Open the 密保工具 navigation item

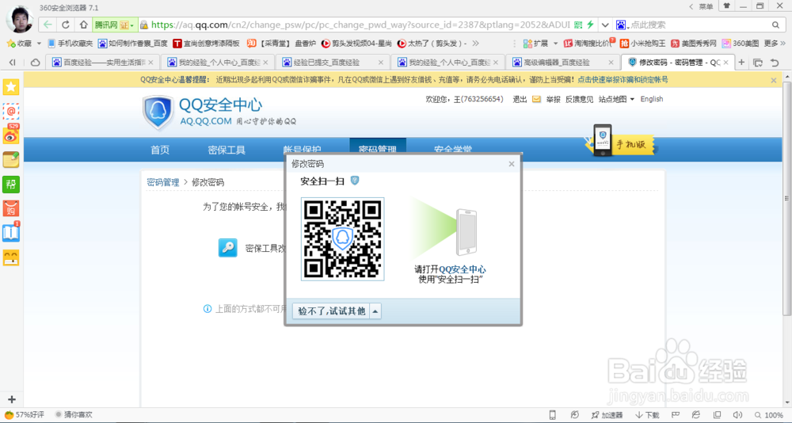227,150
